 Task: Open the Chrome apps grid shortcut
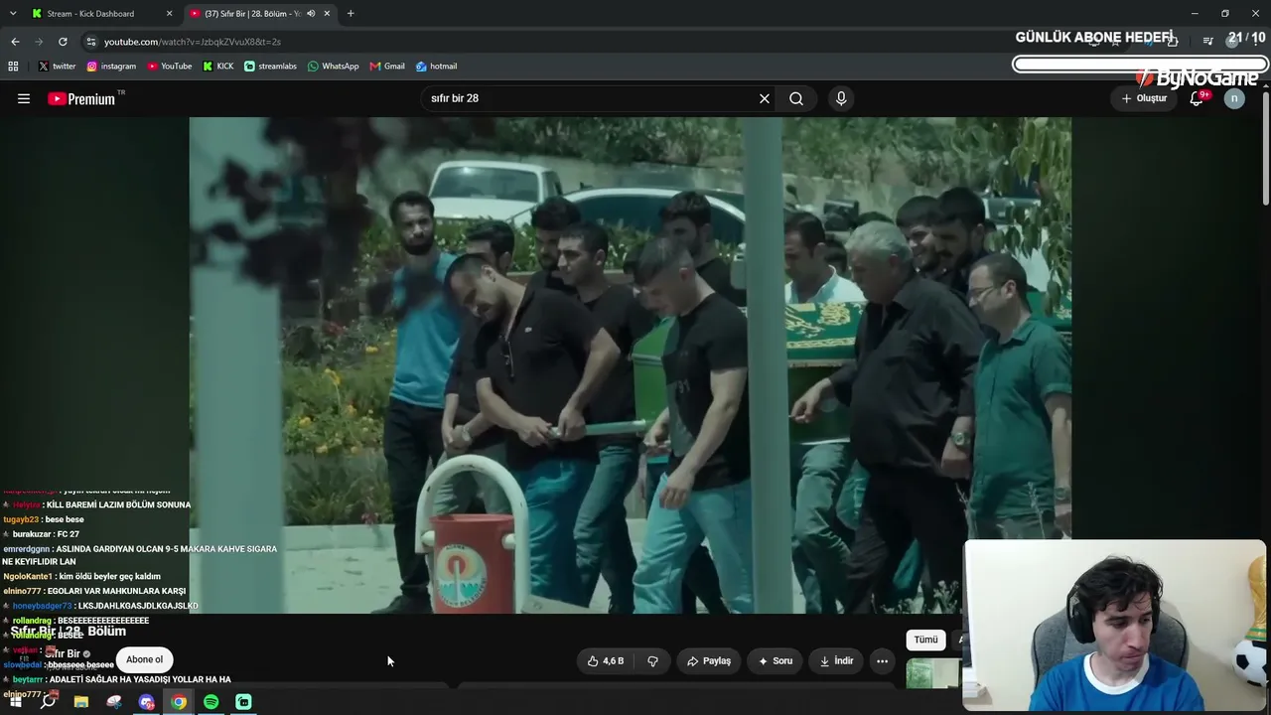13,67
